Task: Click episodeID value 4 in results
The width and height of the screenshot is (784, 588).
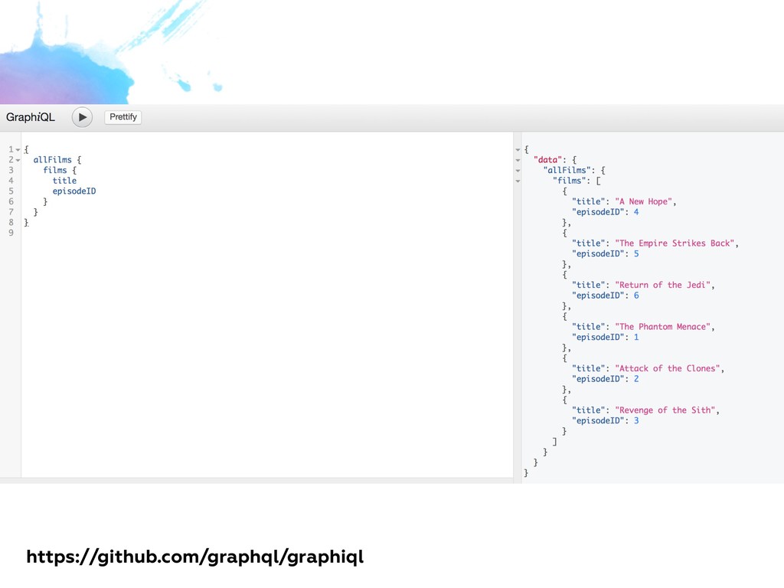Action: (x=636, y=213)
